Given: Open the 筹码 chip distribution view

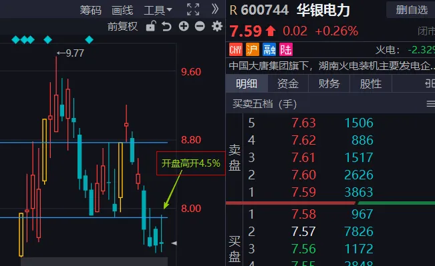Looking at the screenshot, I should (90, 10).
